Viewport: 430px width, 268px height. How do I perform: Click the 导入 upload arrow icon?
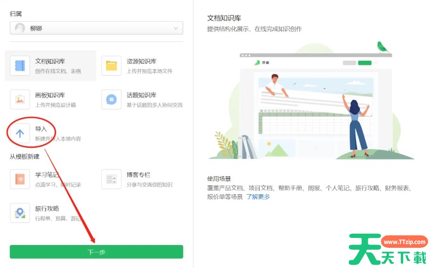pos(20,133)
